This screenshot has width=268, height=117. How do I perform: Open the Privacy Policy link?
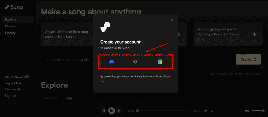tap(142, 77)
